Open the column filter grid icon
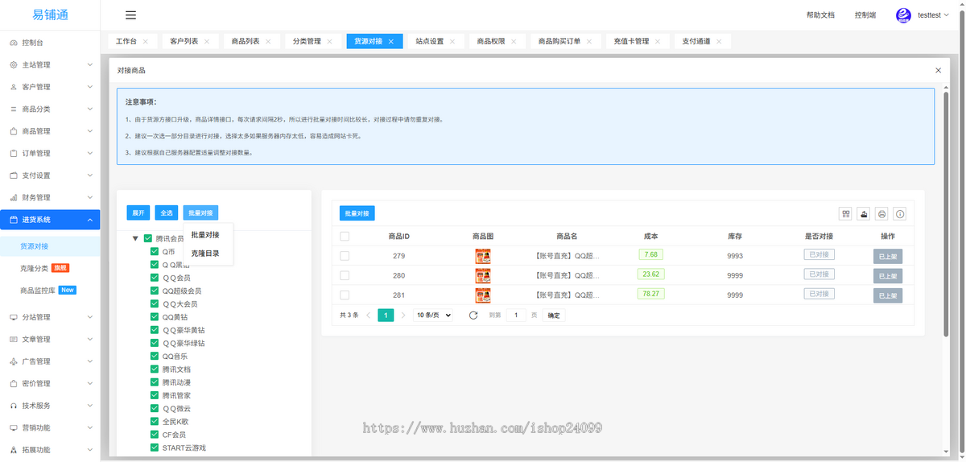This screenshot has width=966, height=462. coord(845,213)
